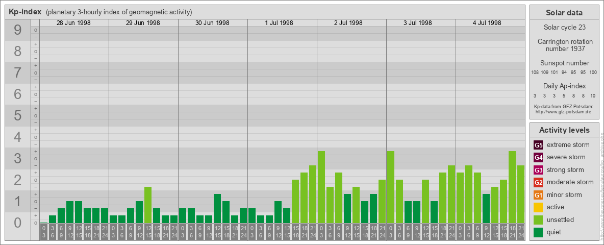Click the Kp axis number 8

coord(18,51)
